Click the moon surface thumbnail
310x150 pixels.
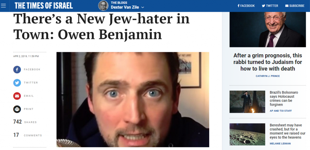[247, 134]
